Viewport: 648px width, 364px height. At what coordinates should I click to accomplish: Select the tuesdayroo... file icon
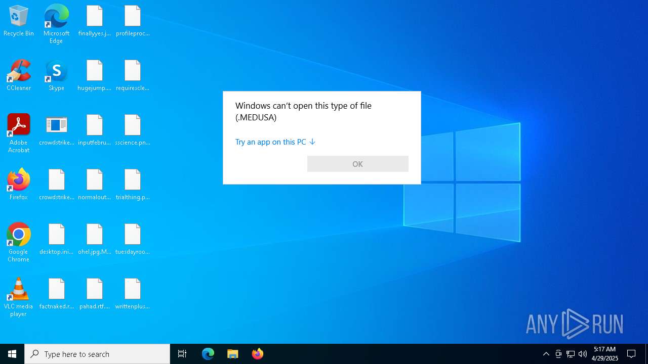coord(133,240)
